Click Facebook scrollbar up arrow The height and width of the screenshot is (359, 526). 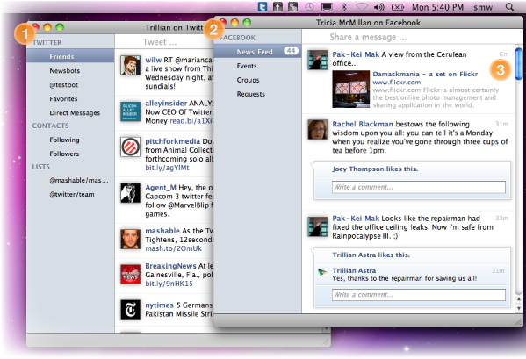(519, 299)
